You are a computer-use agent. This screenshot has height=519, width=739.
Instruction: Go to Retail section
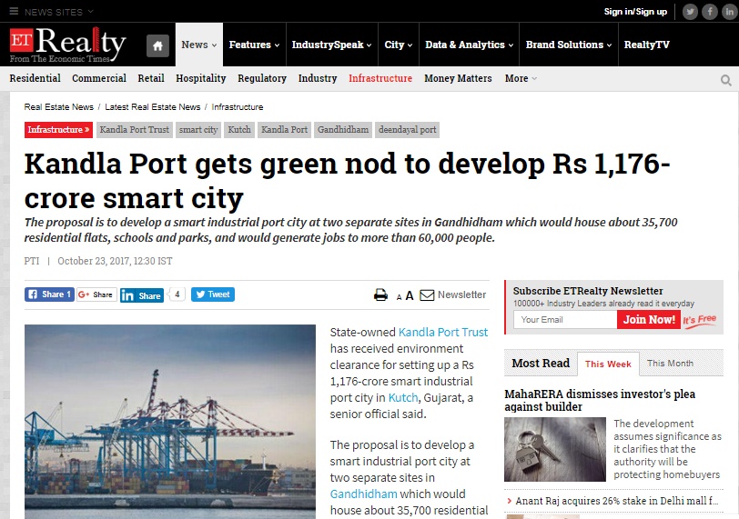151,78
